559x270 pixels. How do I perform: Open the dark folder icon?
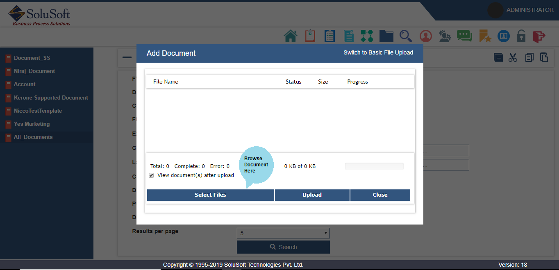click(x=386, y=36)
